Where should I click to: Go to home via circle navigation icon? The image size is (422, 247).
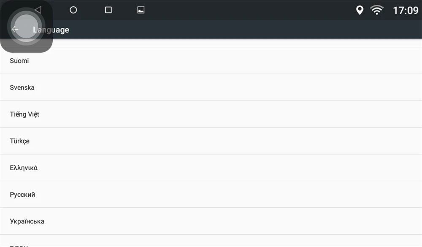click(73, 10)
